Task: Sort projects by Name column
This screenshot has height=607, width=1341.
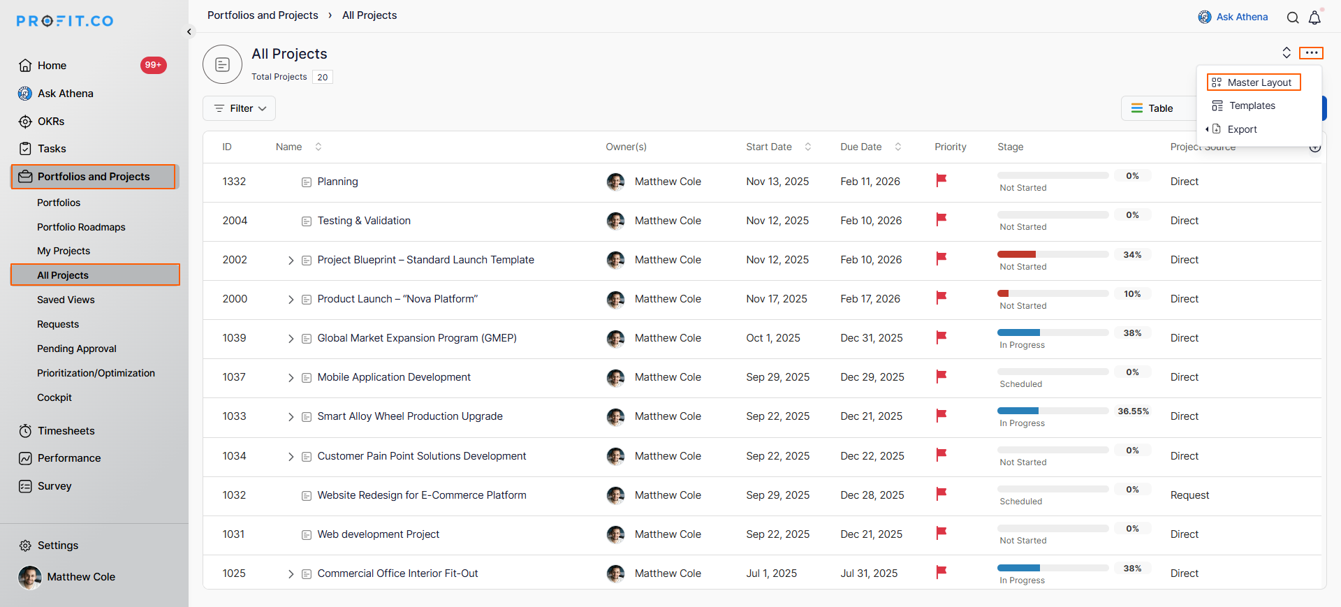Action: [318, 147]
